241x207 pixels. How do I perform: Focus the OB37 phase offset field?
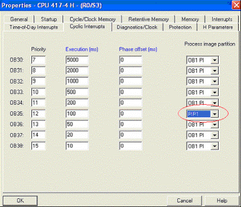(x=130, y=135)
